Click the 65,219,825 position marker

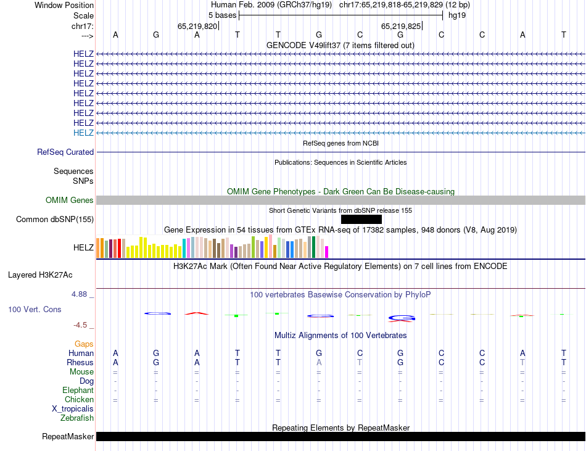coord(401,26)
